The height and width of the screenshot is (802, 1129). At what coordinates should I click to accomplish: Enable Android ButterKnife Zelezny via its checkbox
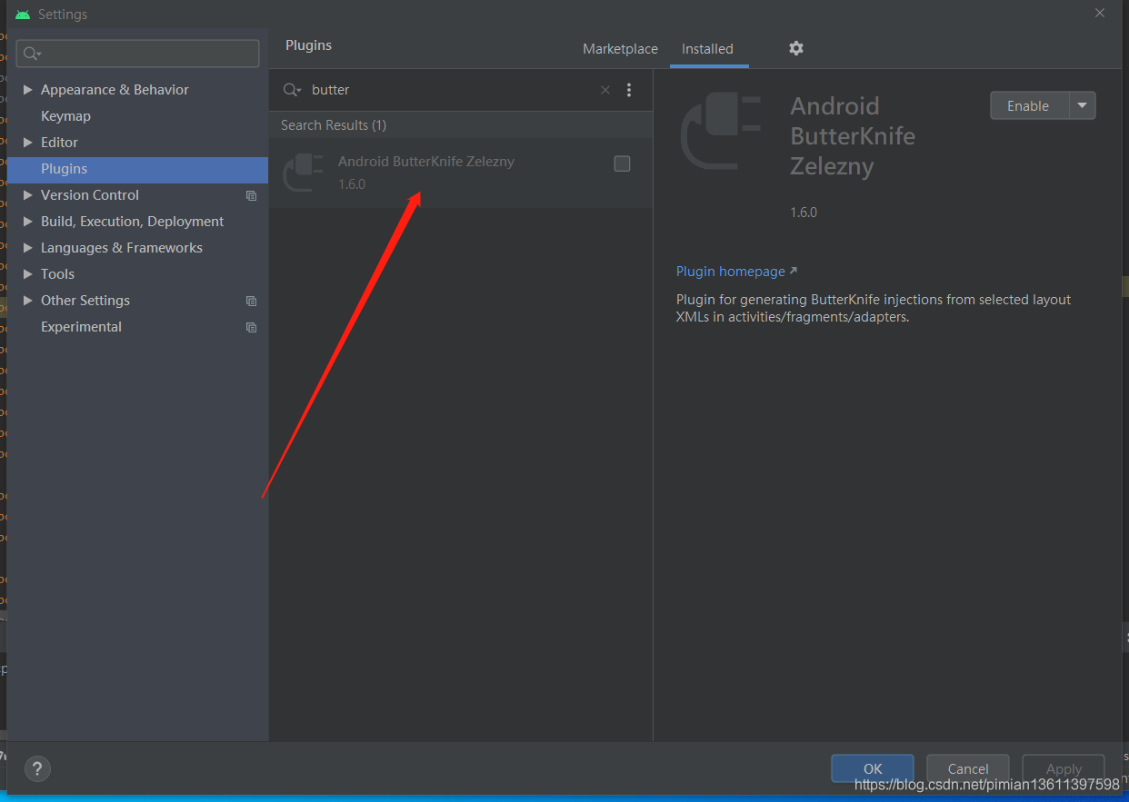point(622,163)
